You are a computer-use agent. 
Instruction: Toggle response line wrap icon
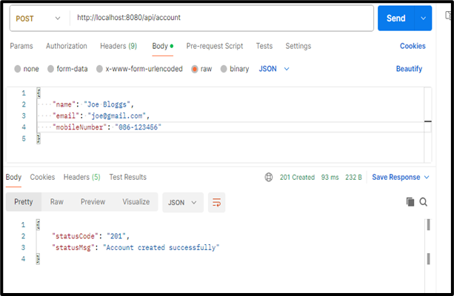tap(216, 202)
